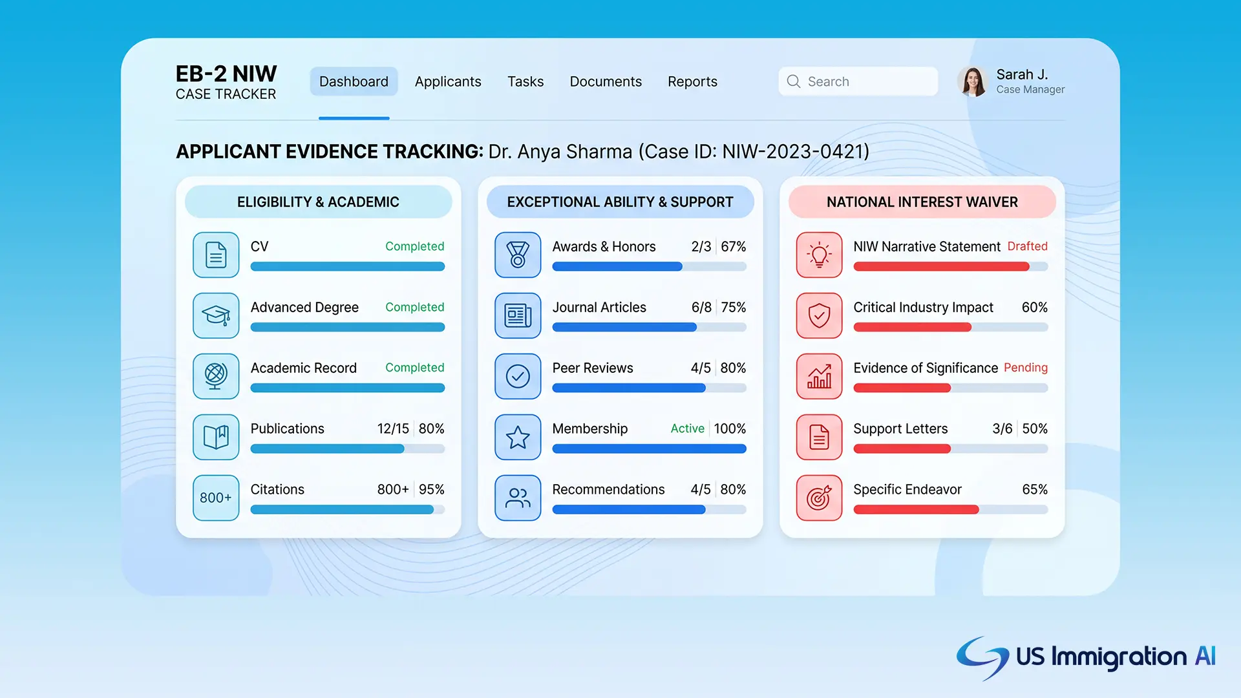This screenshot has width=1241, height=698.
Task: Click the Pending status on Evidence of Significance
Action: 1026,368
